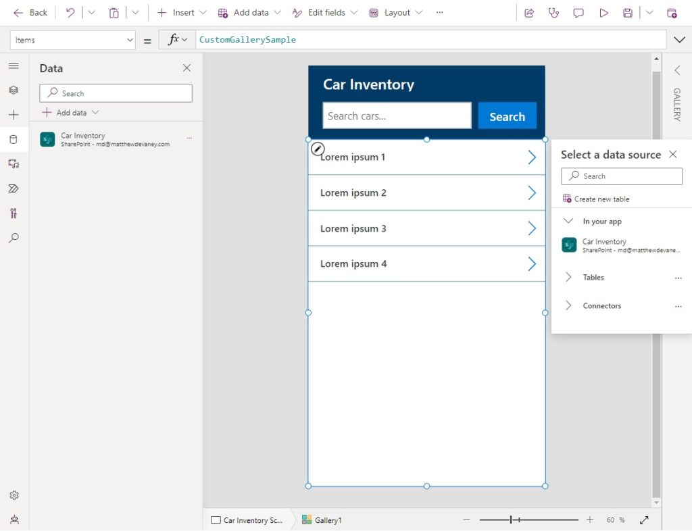692x531 pixels.
Task: Save the app with the Save icon
Action: coord(628,14)
